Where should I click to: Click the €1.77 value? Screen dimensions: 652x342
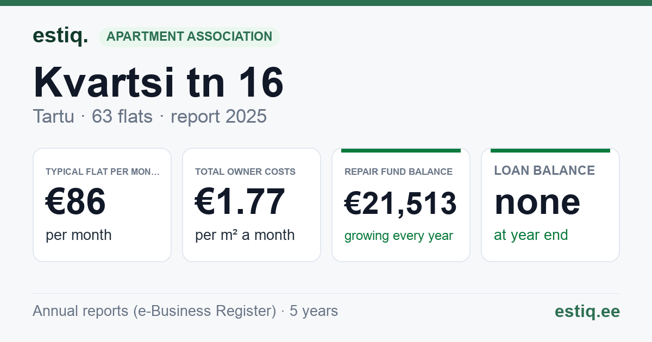click(240, 202)
